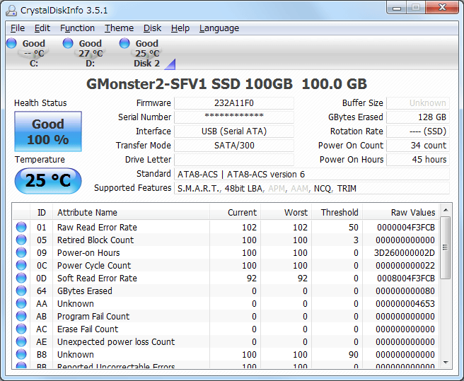Minimize the CrystalDiskInfo window

click(397, 8)
